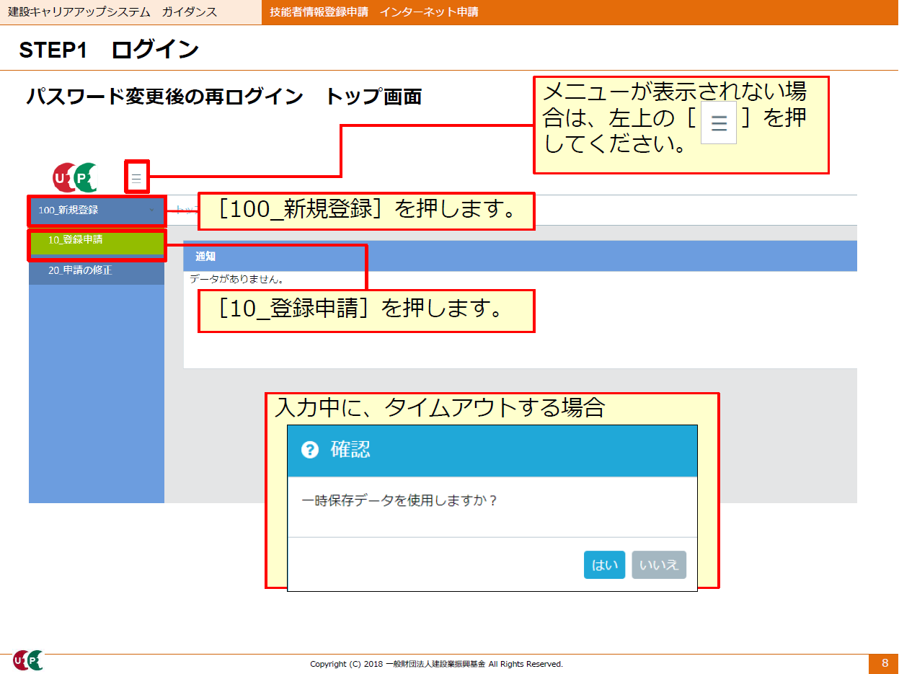Open the hamburger menu icon beside the logo
The image size is (899, 674).
tap(136, 177)
